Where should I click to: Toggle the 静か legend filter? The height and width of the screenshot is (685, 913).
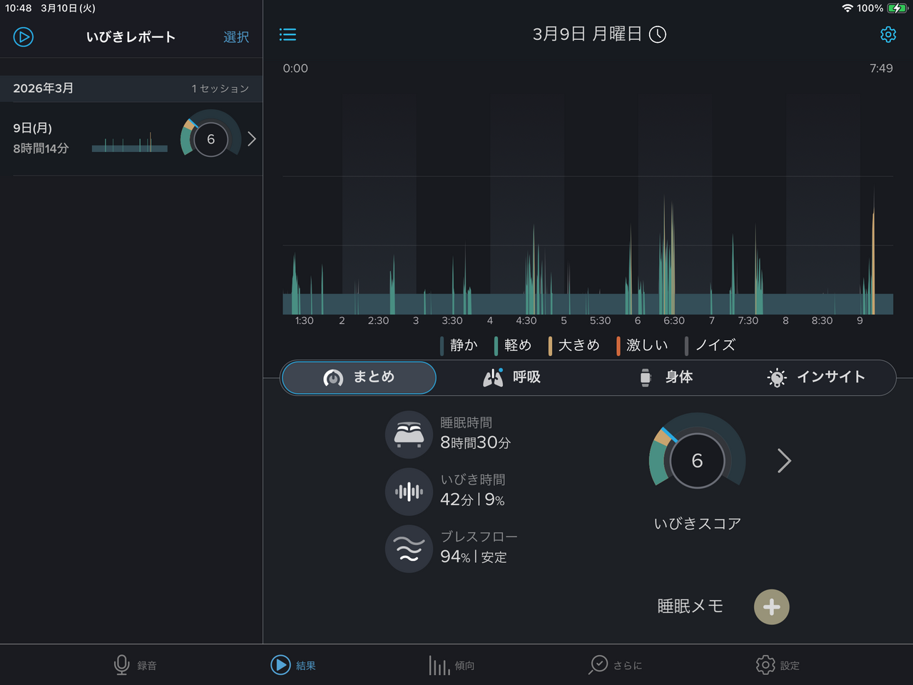coord(459,345)
